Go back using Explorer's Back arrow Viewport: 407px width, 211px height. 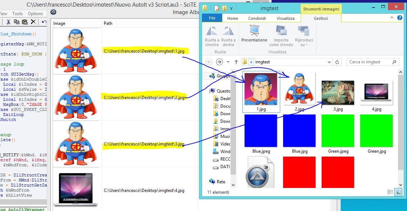pyautogui.click(x=209, y=62)
